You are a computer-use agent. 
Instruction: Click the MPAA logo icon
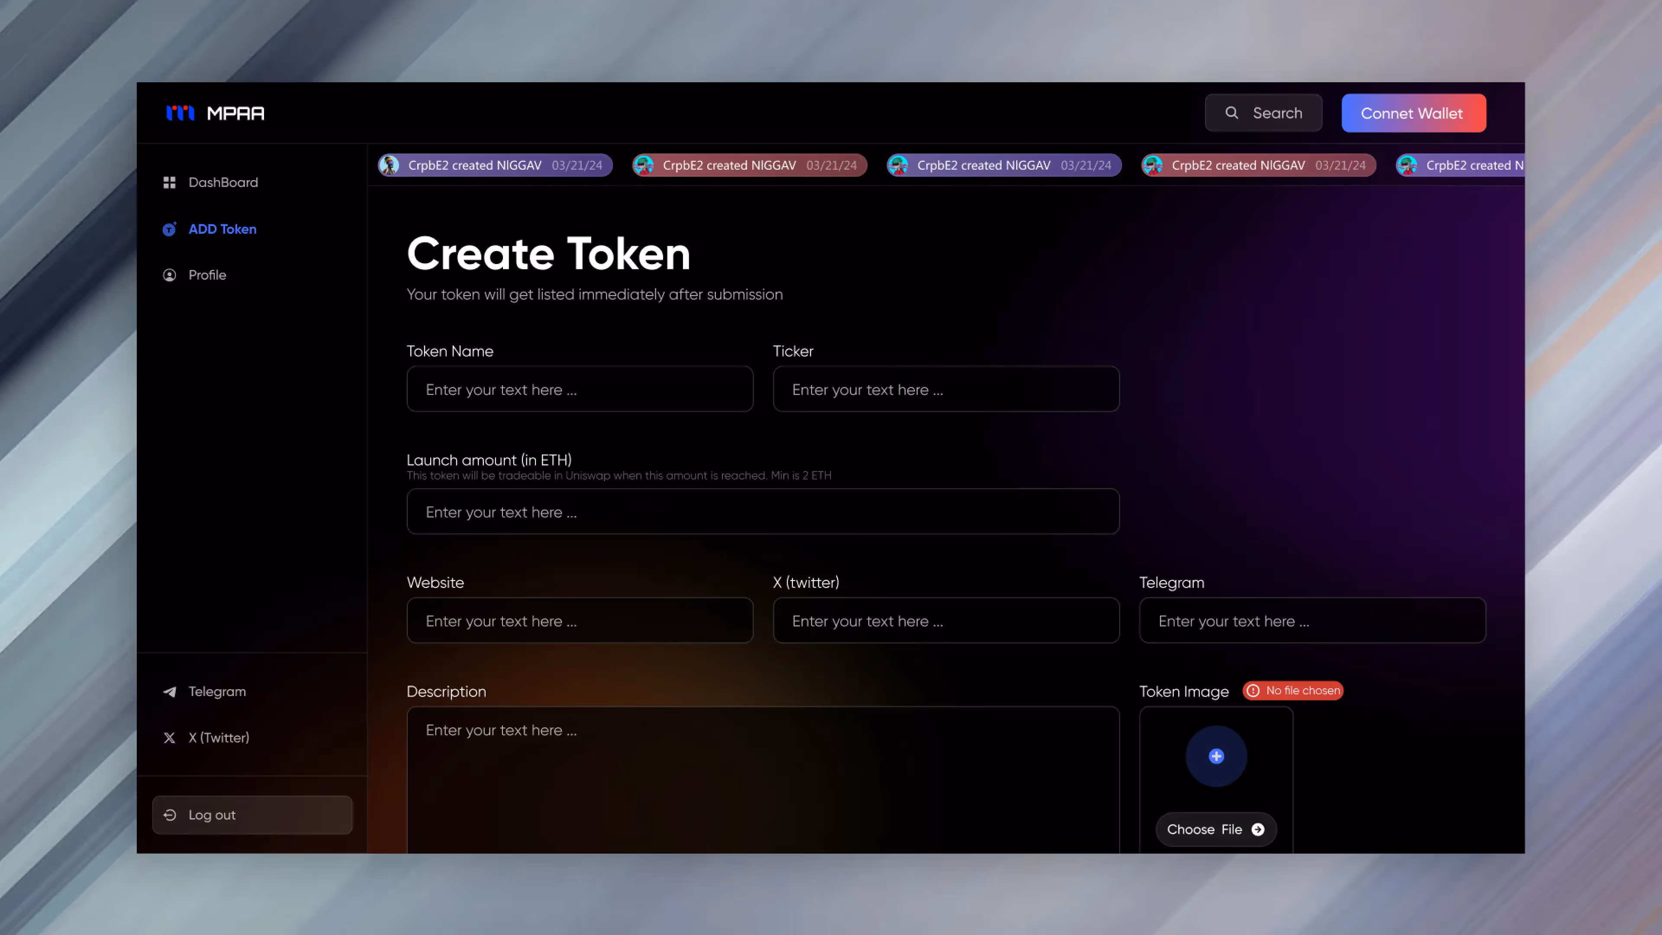tap(180, 113)
